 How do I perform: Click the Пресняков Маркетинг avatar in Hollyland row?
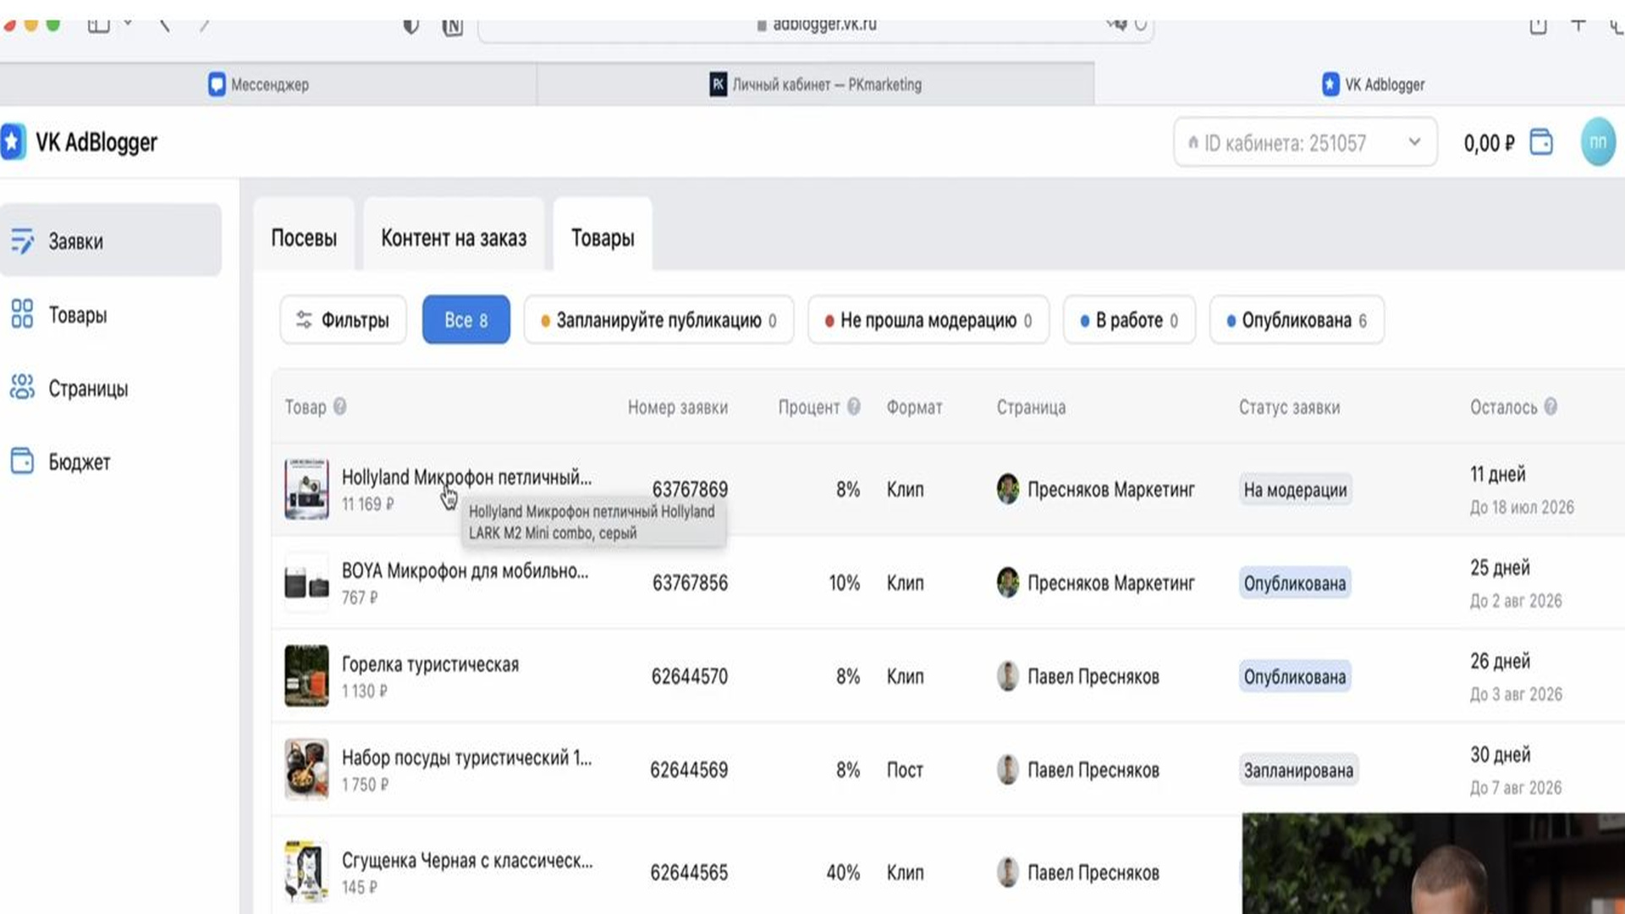pos(1007,489)
